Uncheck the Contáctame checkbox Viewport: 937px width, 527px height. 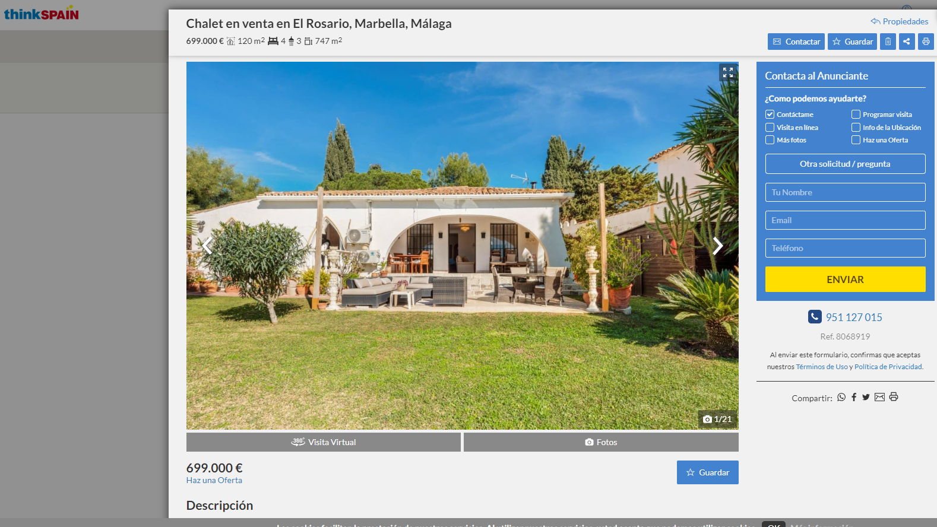[x=770, y=114]
